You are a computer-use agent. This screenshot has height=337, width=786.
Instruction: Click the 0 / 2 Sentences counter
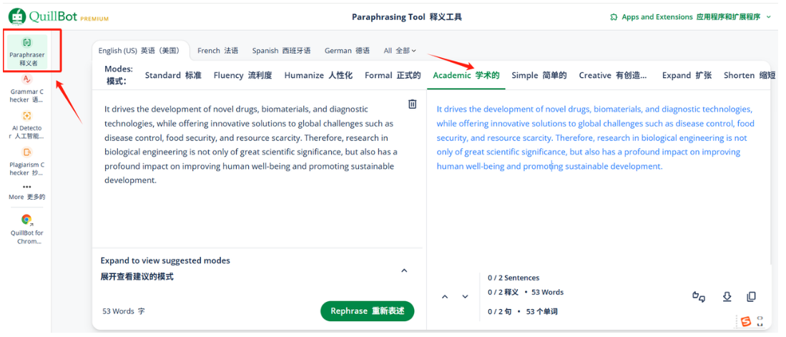(x=514, y=278)
